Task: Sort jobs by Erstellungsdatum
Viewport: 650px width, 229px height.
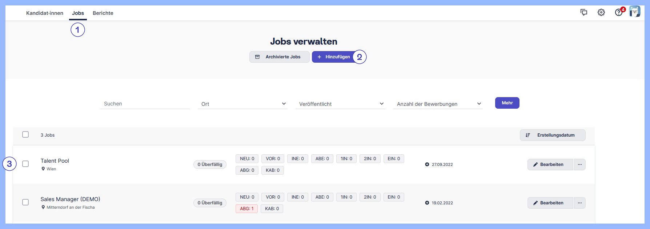Action: click(x=552, y=135)
